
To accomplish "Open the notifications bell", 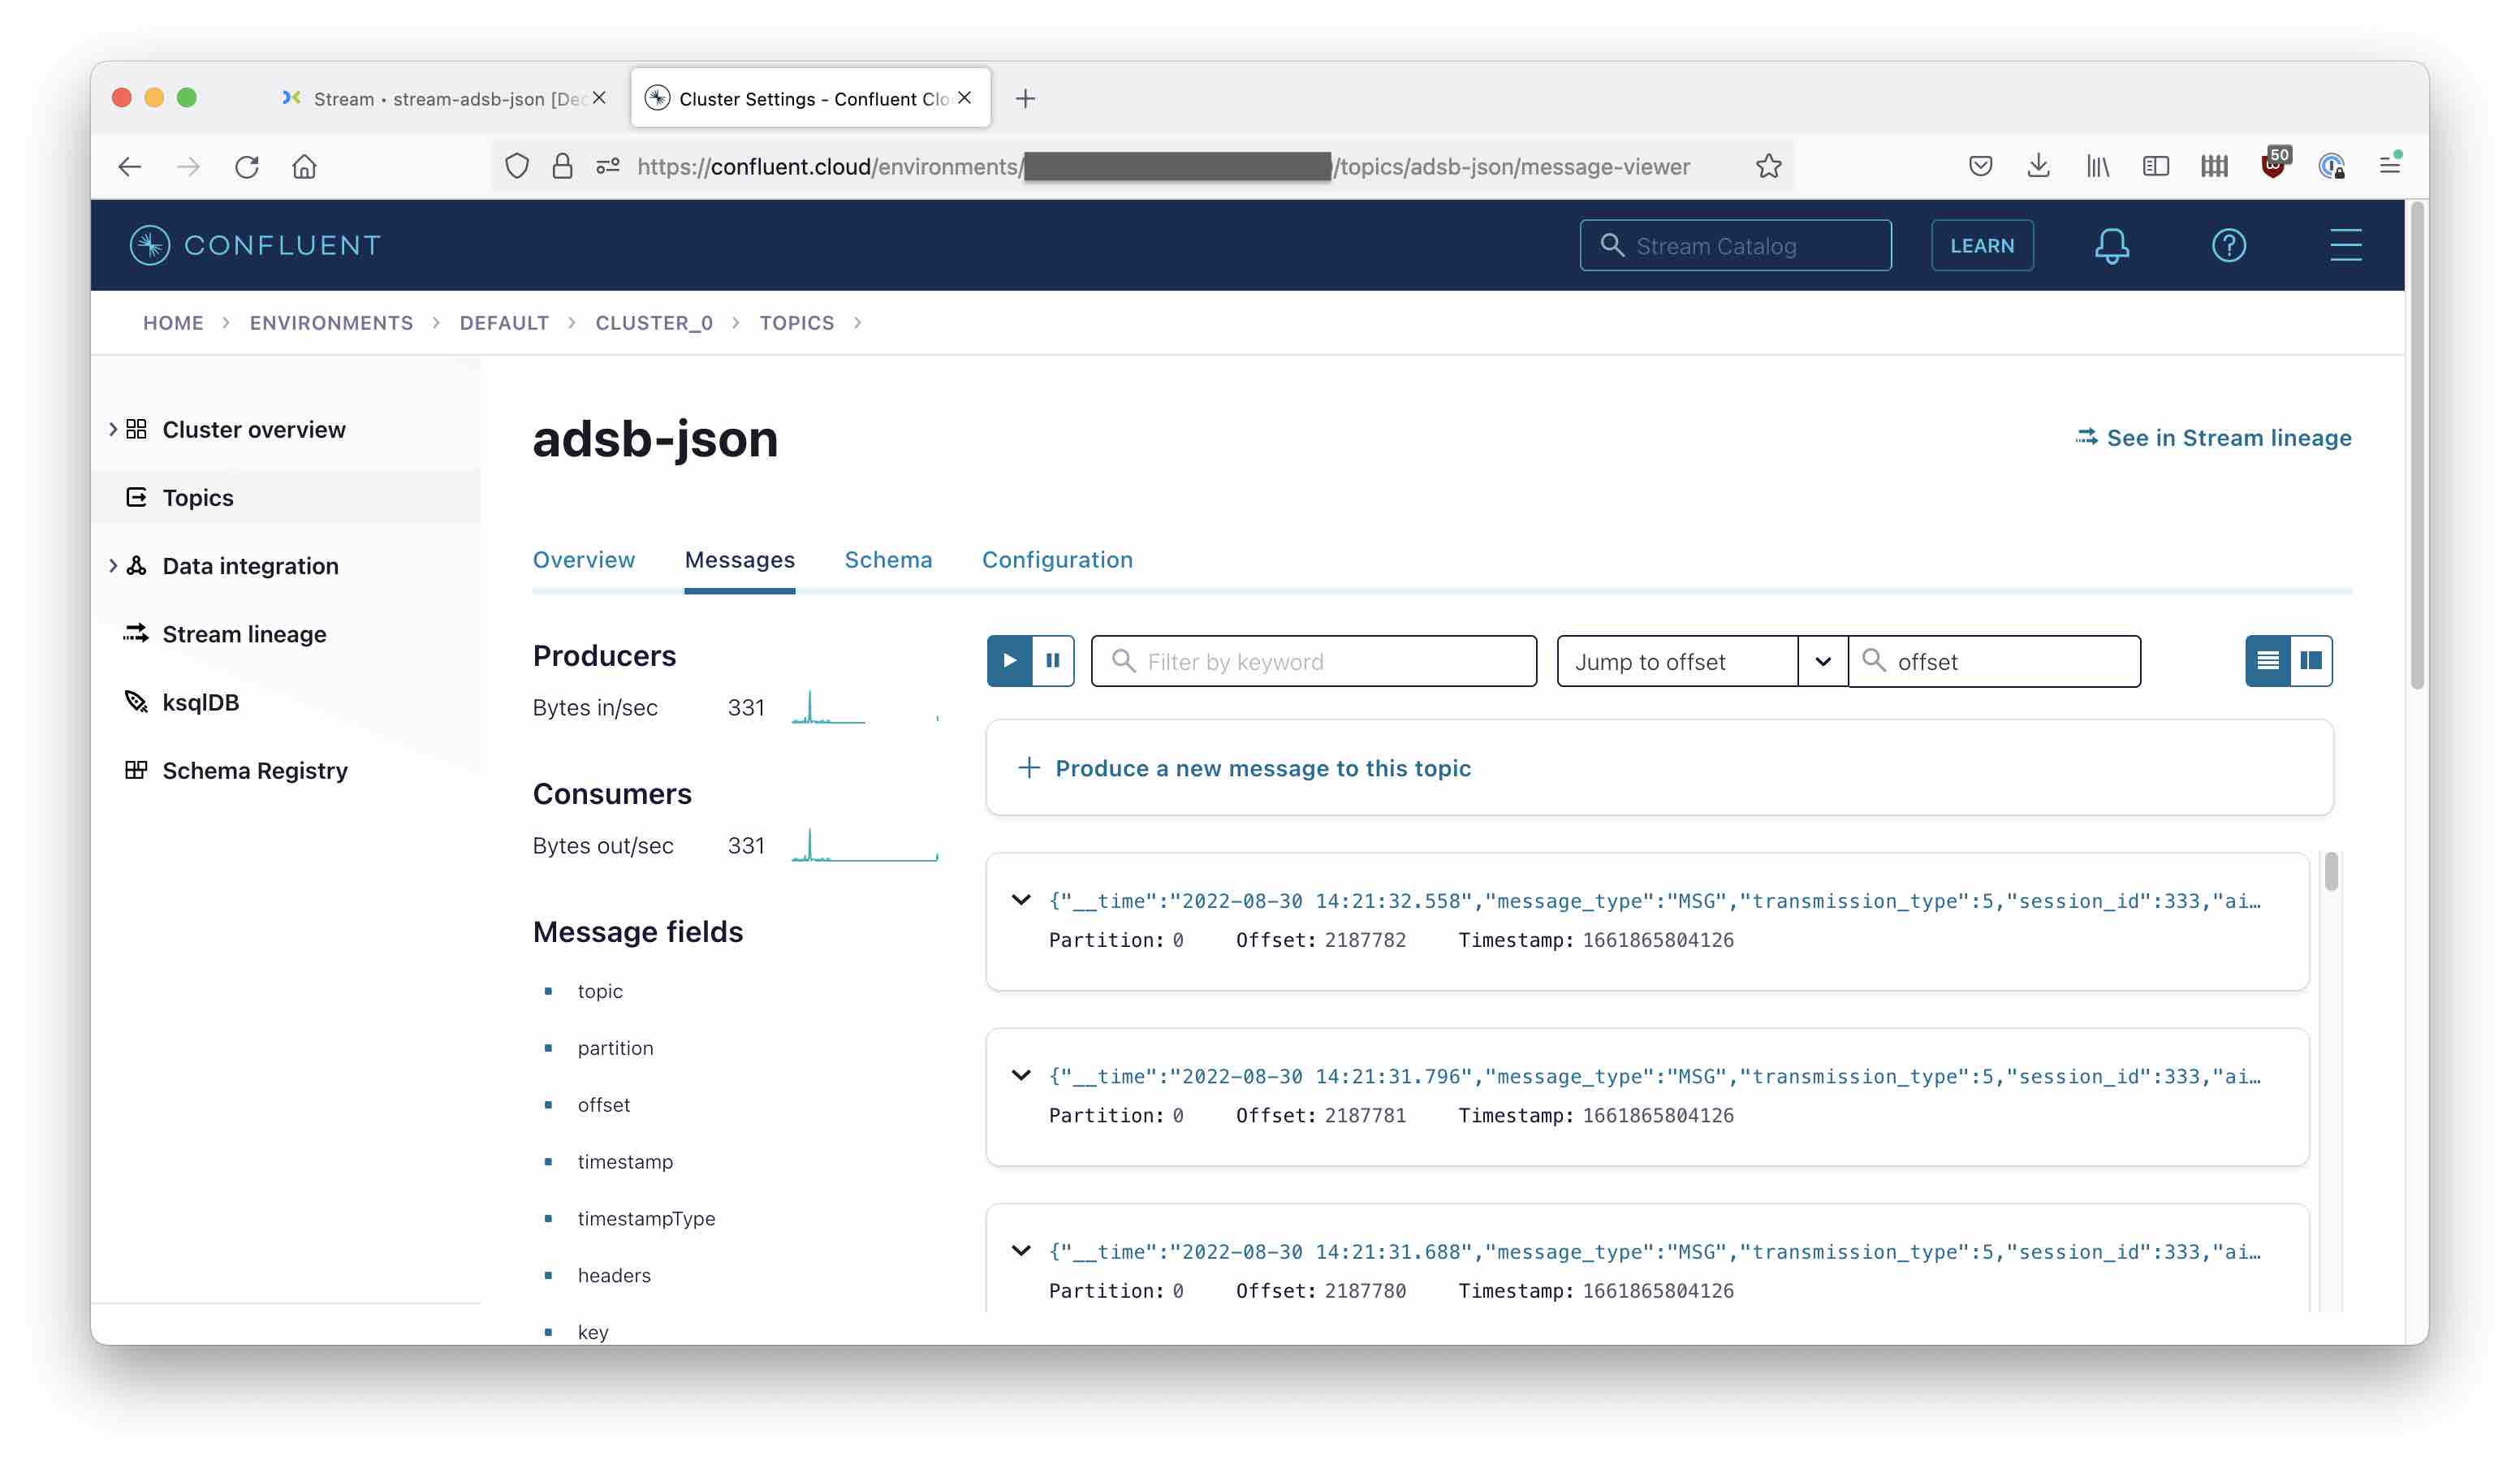I will [2113, 245].
